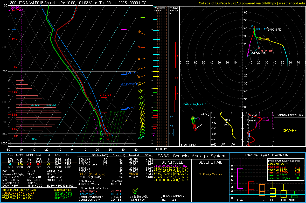This screenshot has width=306, height=203.
Task: Click '3-6km AGL LR = 7.1 C/km'
Action: tap(18, 193)
